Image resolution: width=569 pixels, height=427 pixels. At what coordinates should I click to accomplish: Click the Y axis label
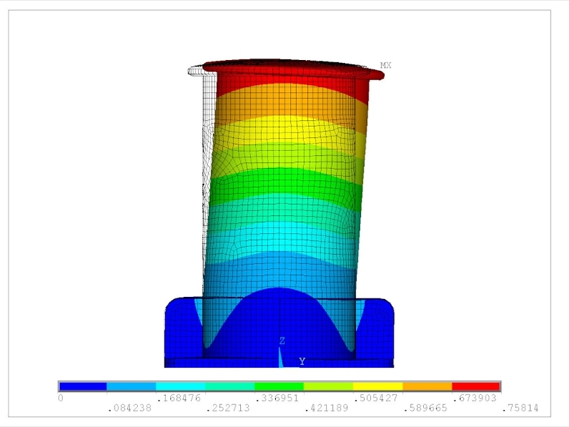302,362
